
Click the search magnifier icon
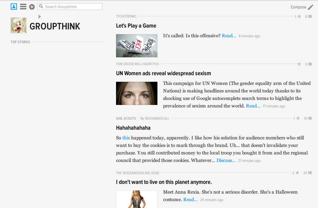point(41,7)
